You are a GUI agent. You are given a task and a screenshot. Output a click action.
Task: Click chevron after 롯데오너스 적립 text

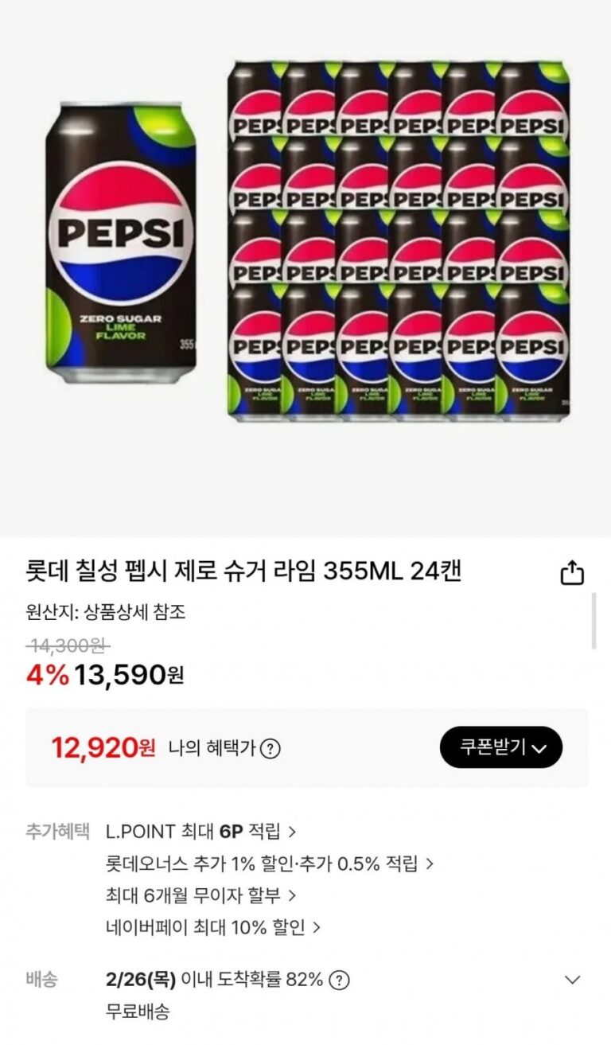[x=430, y=864]
